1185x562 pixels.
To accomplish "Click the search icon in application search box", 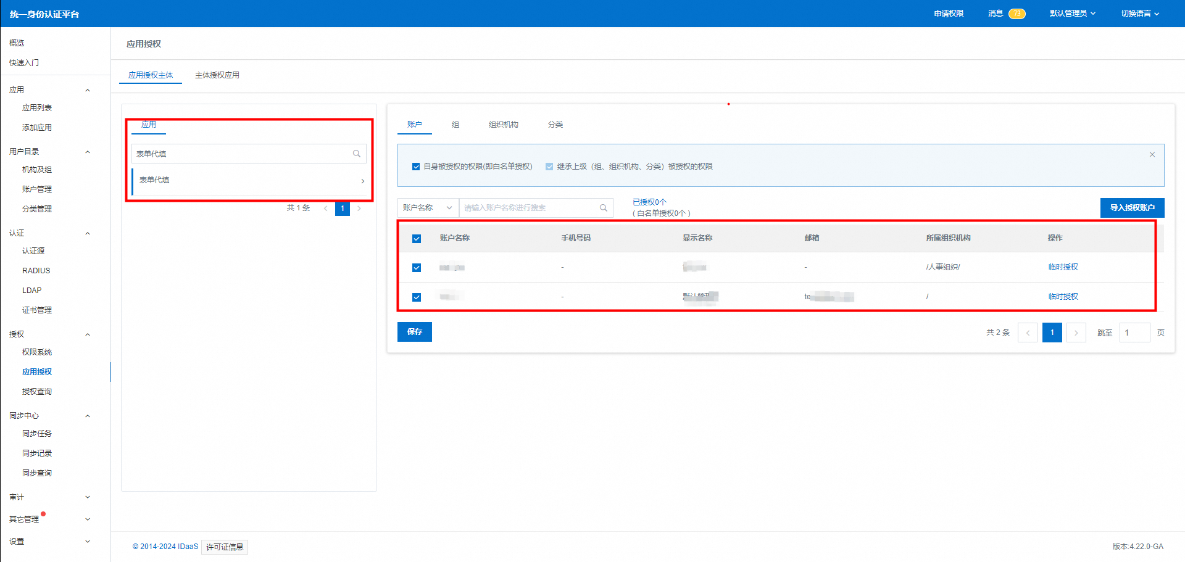I will click(x=356, y=154).
